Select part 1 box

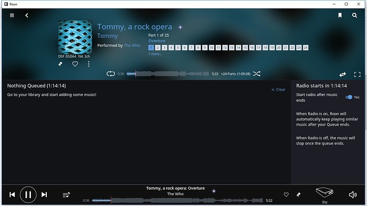[x=151, y=47]
